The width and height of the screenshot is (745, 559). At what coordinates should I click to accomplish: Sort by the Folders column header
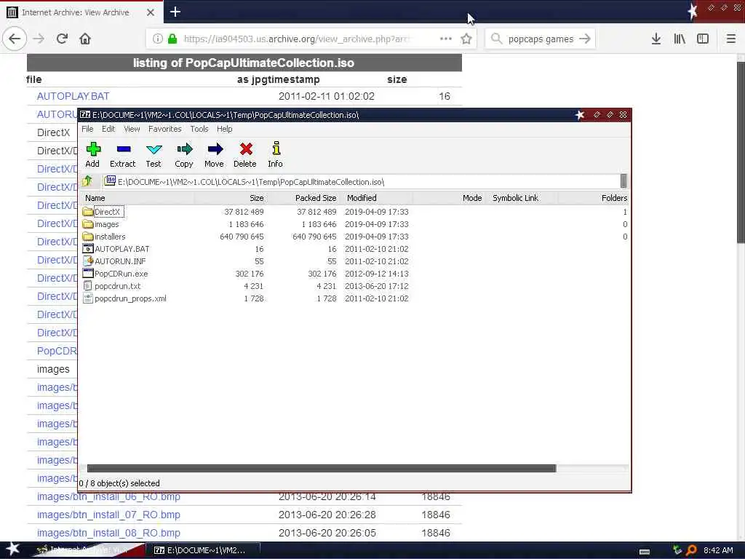(594, 198)
